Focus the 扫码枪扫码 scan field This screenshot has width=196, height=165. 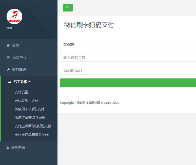128,70
